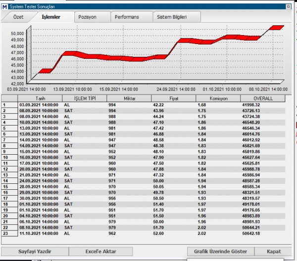This screenshot has width=297, height=261.
Task: Click overall value 41998.32
Action: pyautogui.click(x=251, y=105)
